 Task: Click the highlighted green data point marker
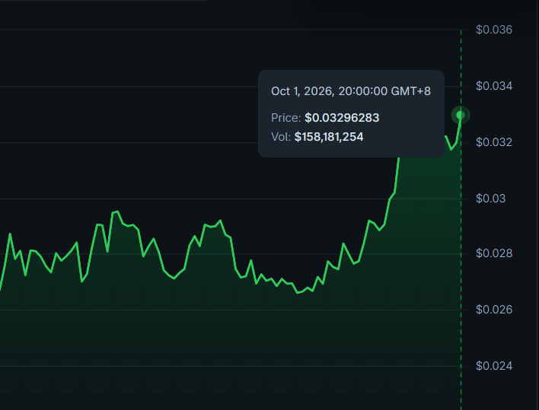[461, 115]
